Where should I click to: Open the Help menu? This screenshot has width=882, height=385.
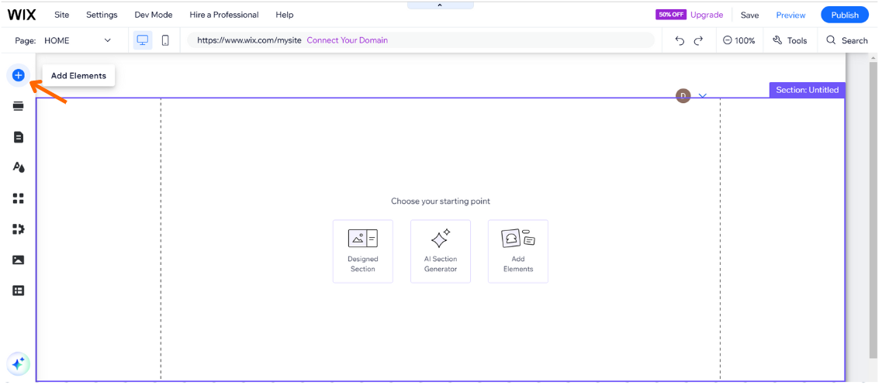(285, 15)
